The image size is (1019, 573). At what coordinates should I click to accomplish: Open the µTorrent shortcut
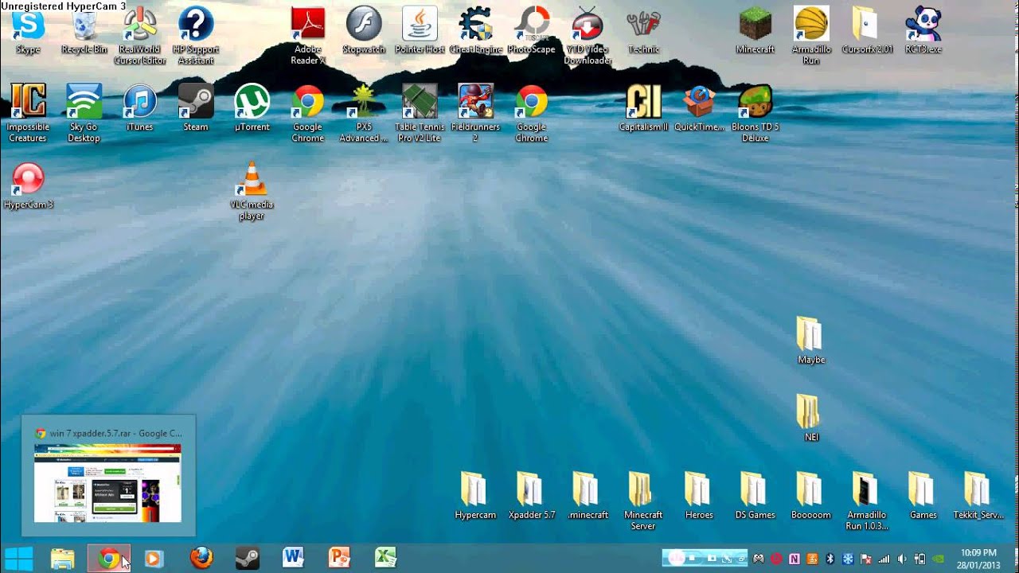[x=252, y=107]
